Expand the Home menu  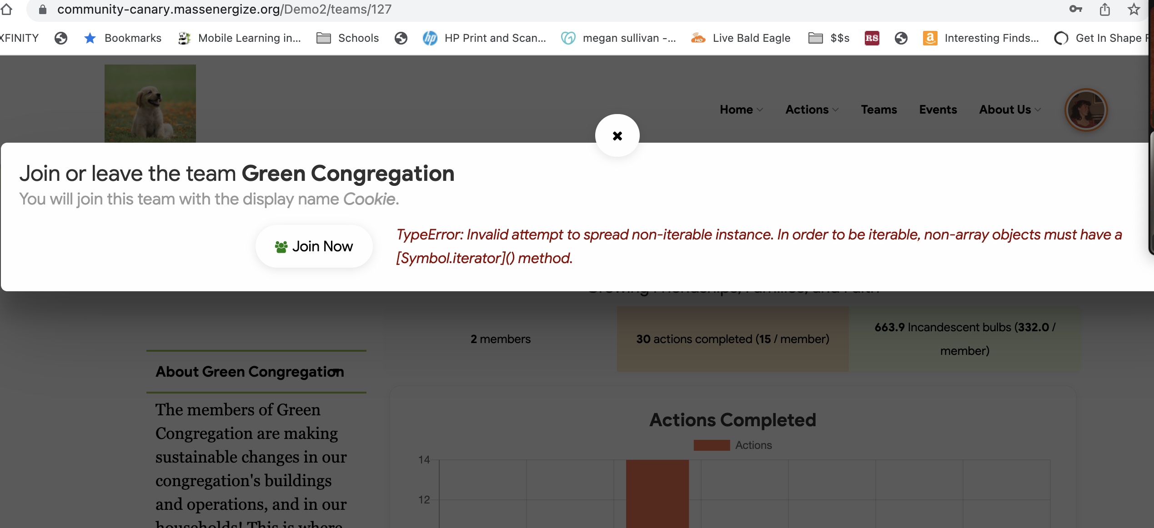(x=741, y=110)
